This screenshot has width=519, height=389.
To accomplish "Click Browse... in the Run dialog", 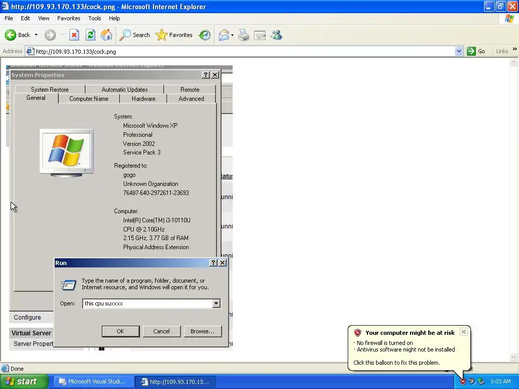I will [203, 331].
